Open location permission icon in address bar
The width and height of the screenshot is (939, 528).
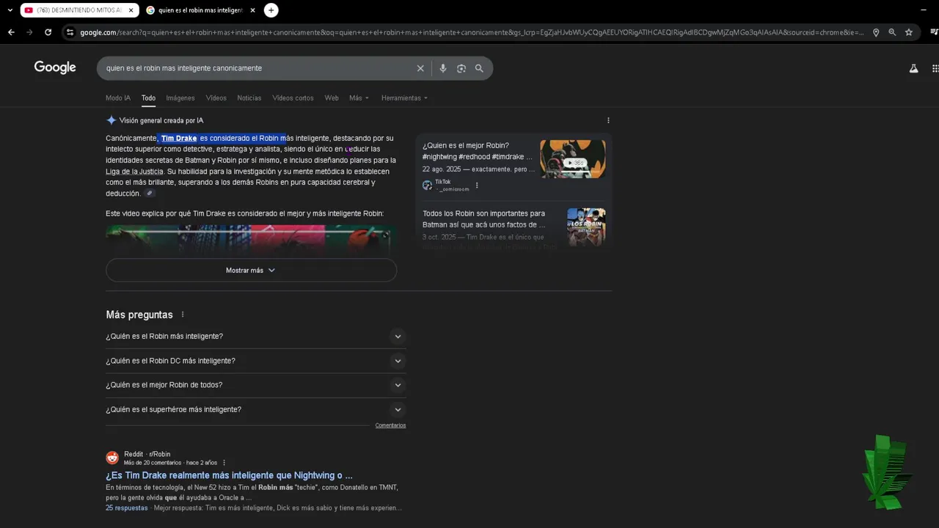pyautogui.click(x=876, y=32)
